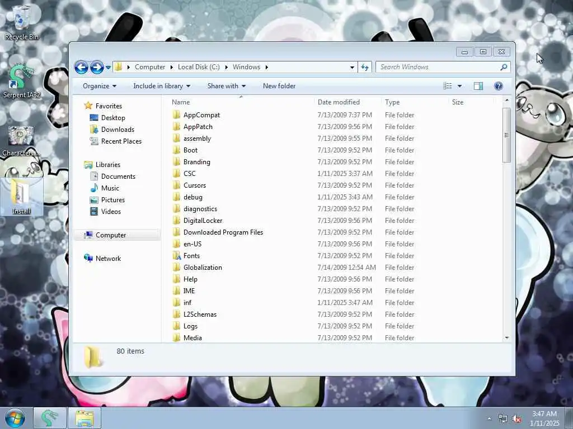Open Help with the question mark icon
This screenshot has width=573, height=429.
point(499,86)
